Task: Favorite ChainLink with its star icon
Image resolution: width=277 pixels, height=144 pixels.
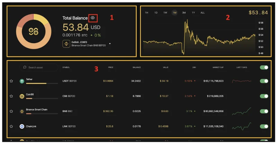Action: [11, 126]
